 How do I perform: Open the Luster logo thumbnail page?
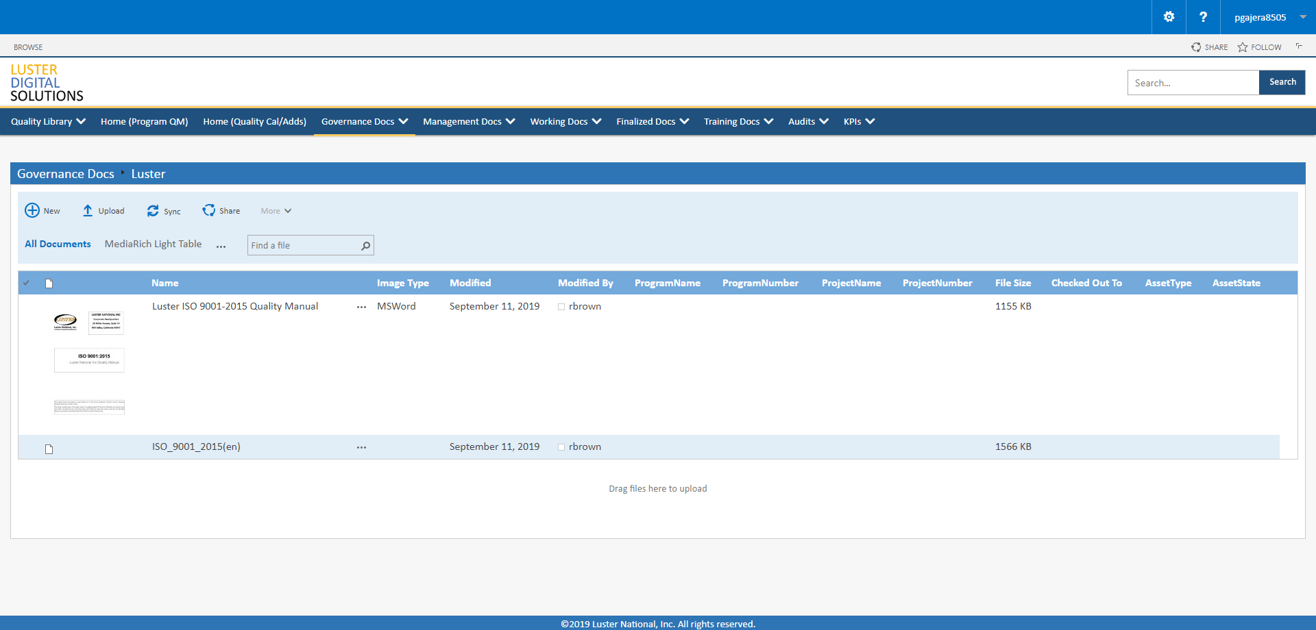tap(65, 322)
